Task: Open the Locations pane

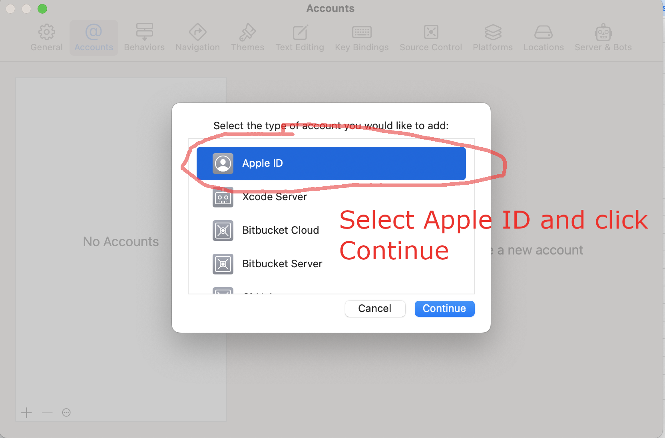Action: [544, 38]
